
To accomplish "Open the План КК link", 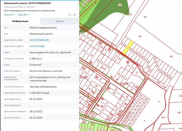I will tap(23, 15).
